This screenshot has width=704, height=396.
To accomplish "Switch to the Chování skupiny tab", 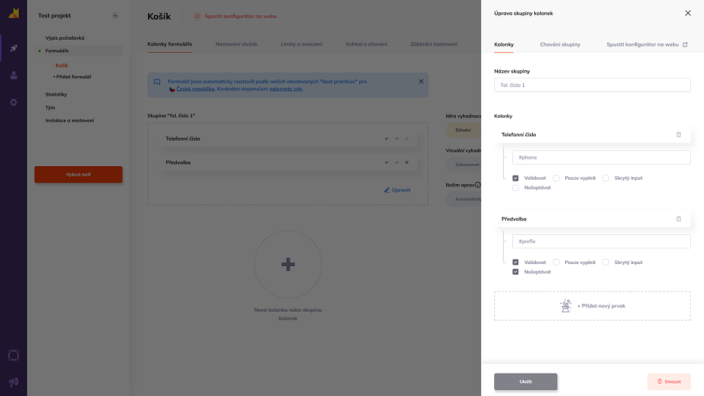I will point(560,44).
